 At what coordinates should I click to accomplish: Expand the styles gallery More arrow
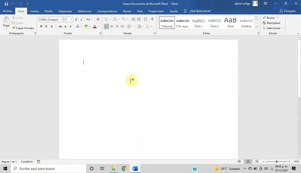(x=256, y=27)
